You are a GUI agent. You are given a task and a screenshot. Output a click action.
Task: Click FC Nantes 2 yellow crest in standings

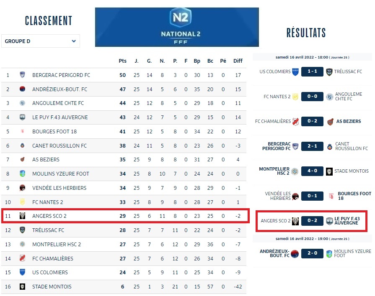click(x=22, y=202)
